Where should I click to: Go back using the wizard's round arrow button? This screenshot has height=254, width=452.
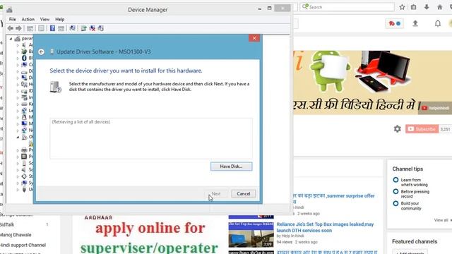(x=41, y=52)
